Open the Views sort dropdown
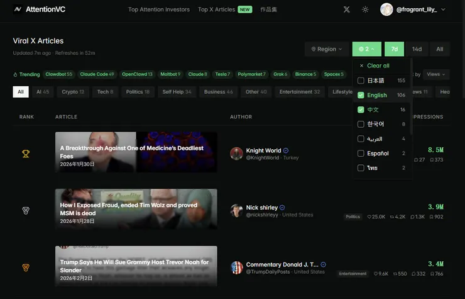This screenshot has width=465, height=299. [x=436, y=74]
